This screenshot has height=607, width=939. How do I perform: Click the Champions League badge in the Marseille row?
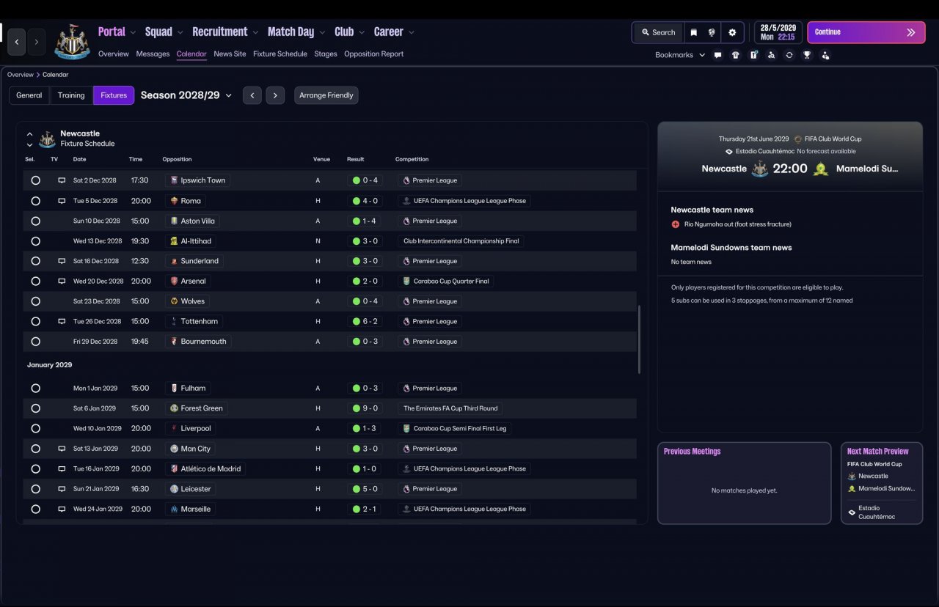click(406, 509)
